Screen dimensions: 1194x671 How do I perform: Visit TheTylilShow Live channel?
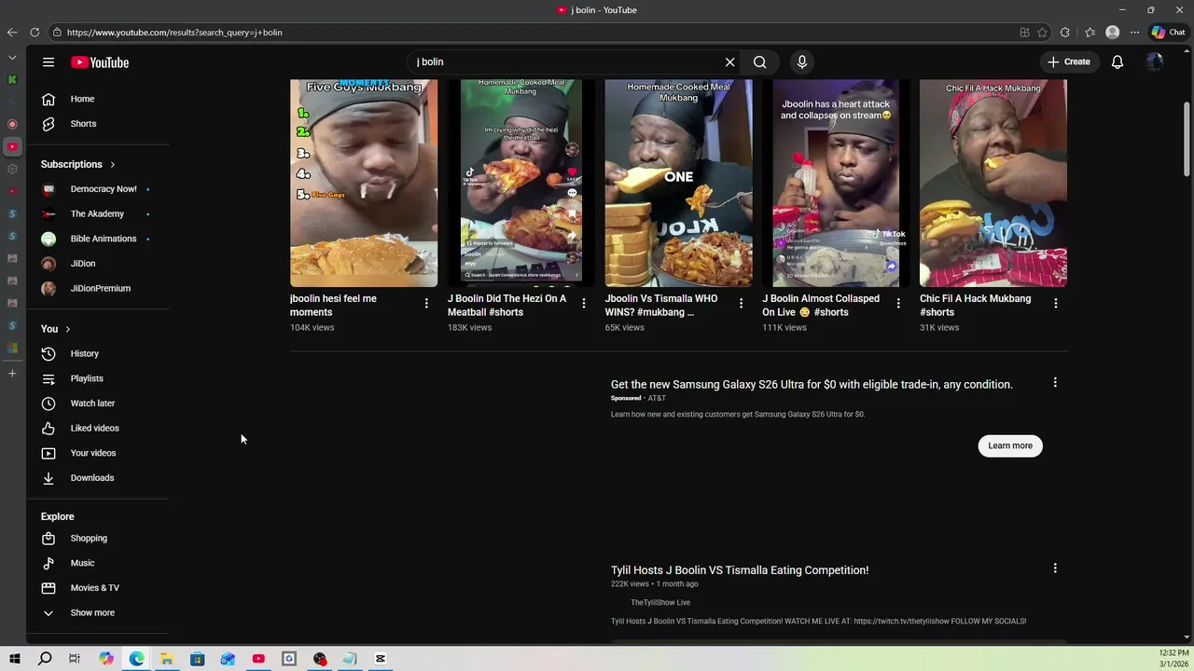(x=660, y=603)
